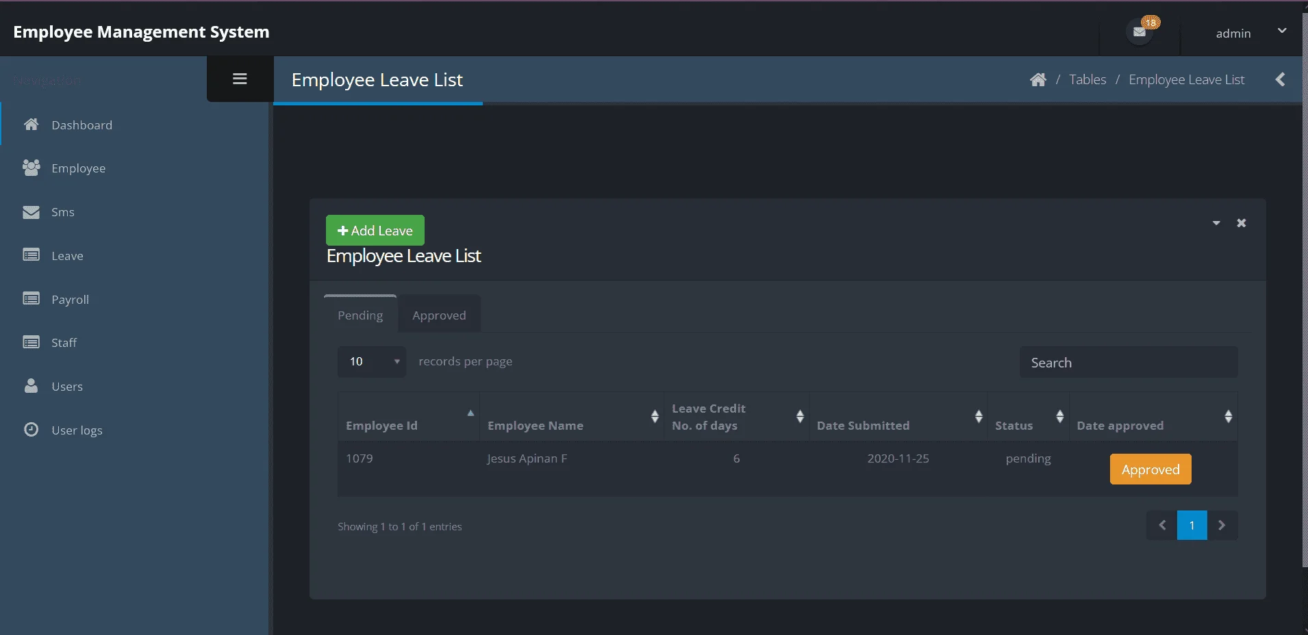Click the page vertical scrollbar
The width and height of the screenshot is (1308, 635).
[x=1305, y=290]
